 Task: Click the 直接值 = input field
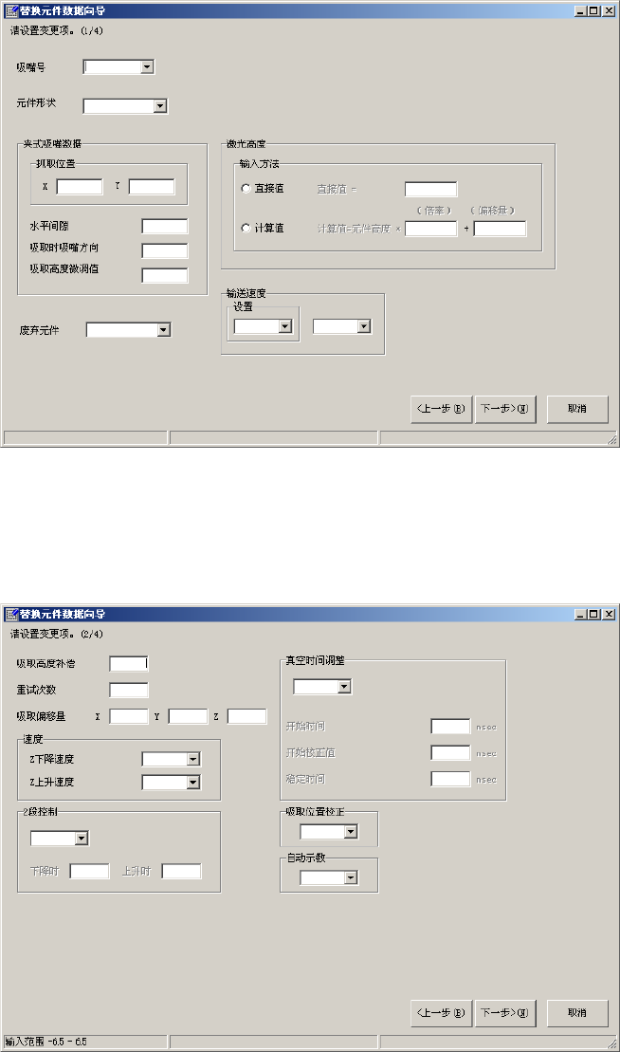pyautogui.click(x=431, y=189)
